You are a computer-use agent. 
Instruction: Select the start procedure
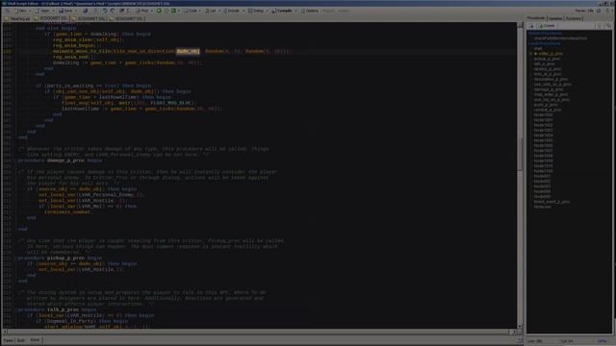(538, 49)
